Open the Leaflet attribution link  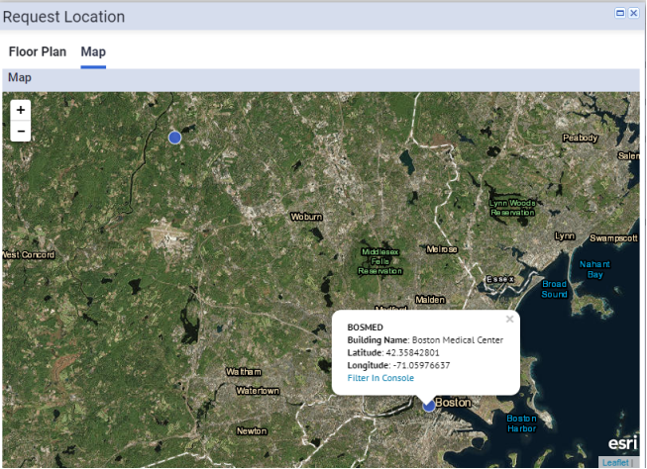614,462
